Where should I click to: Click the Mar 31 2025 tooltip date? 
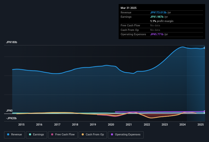tap(129, 8)
